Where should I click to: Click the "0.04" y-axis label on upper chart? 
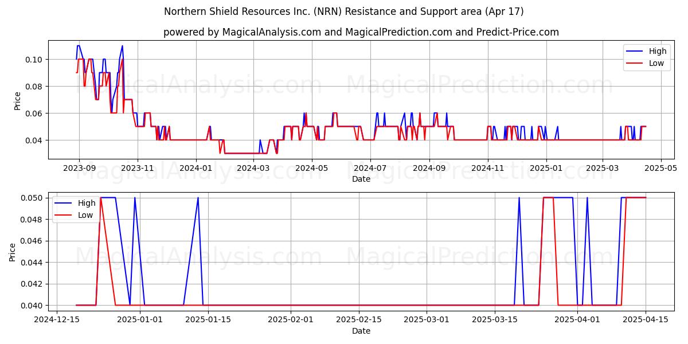pos(35,140)
